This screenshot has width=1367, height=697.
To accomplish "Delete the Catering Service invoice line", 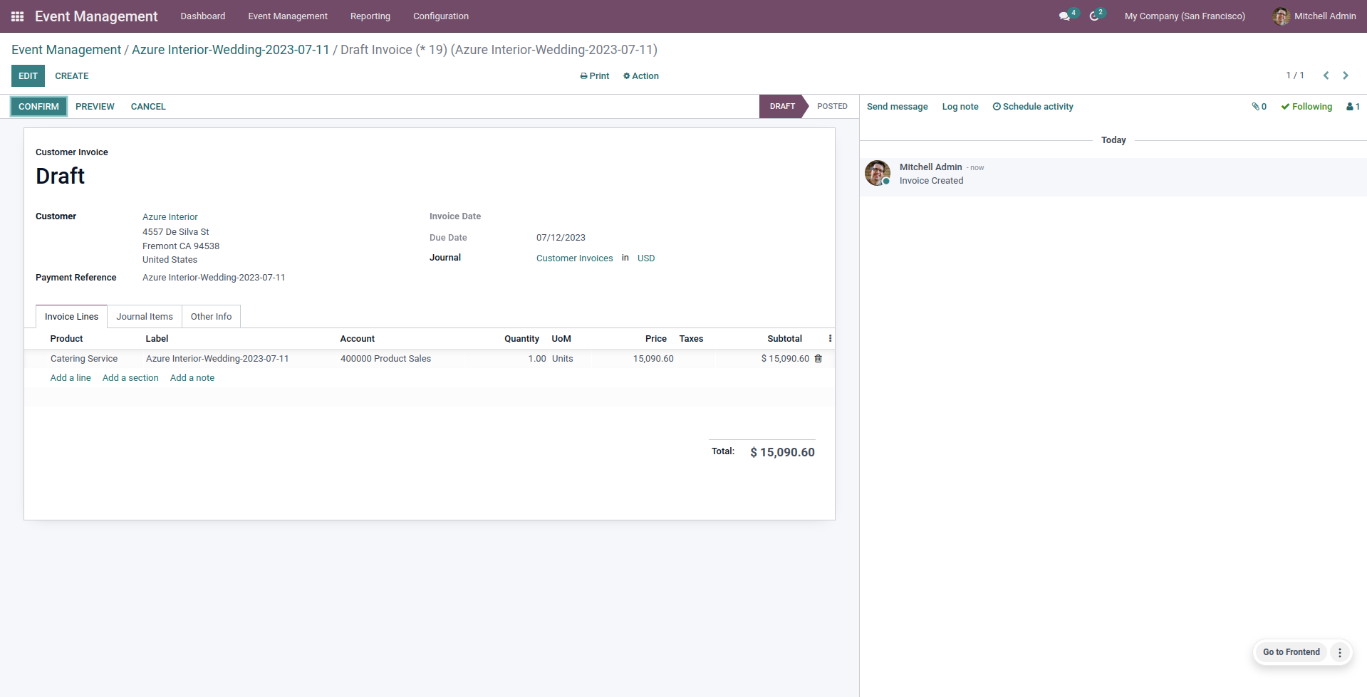I will pos(818,359).
